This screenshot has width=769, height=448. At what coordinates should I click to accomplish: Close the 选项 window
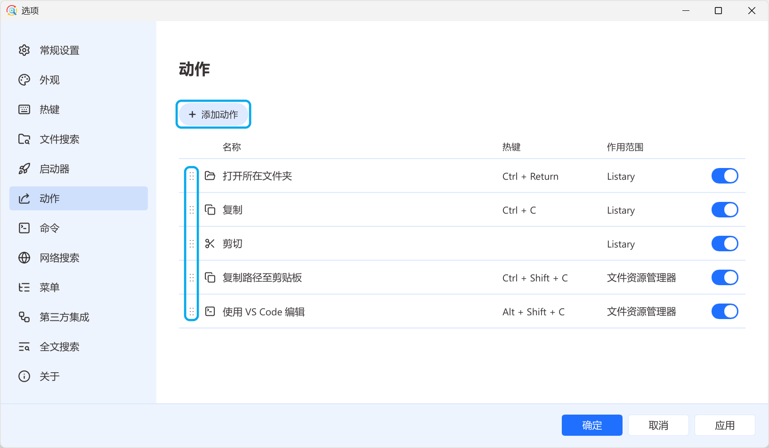752,10
